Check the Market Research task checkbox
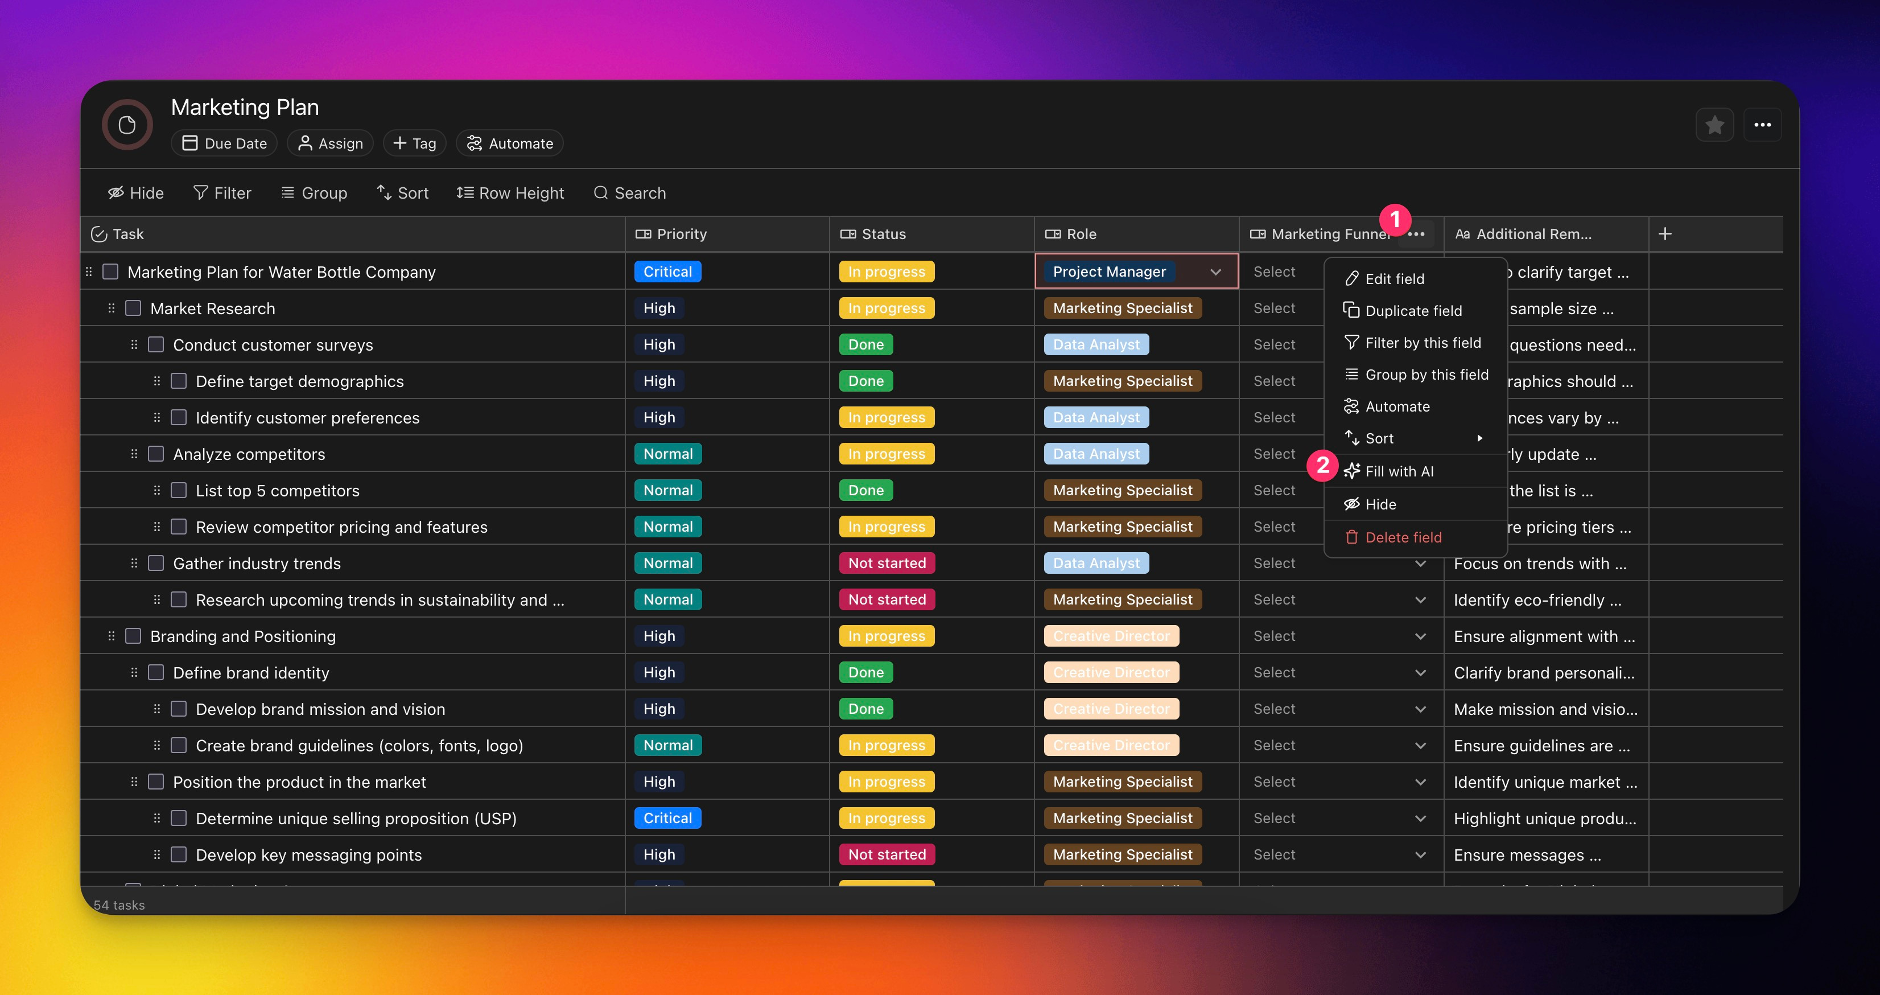1880x995 pixels. [x=133, y=308]
